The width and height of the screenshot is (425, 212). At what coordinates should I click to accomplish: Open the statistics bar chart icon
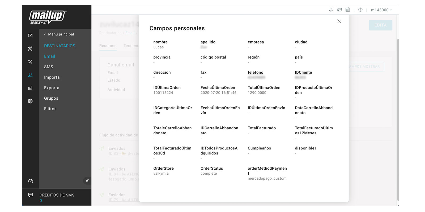click(30, 88)
